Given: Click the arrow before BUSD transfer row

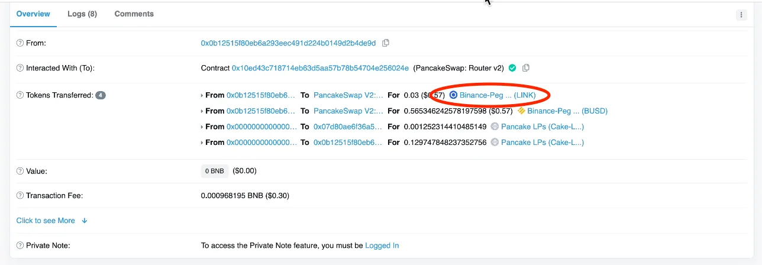Looking at the screenshot, I should coord(203,111).
